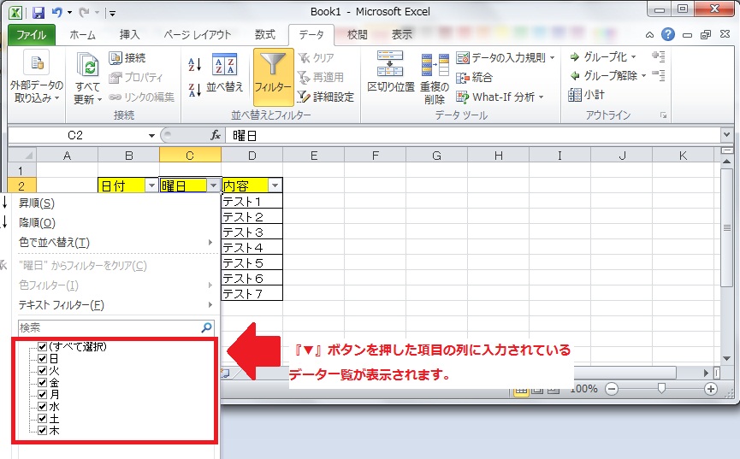Open the 内容 column filter dropdown
This screenshot has height=459, width=740.
[275, 185]
